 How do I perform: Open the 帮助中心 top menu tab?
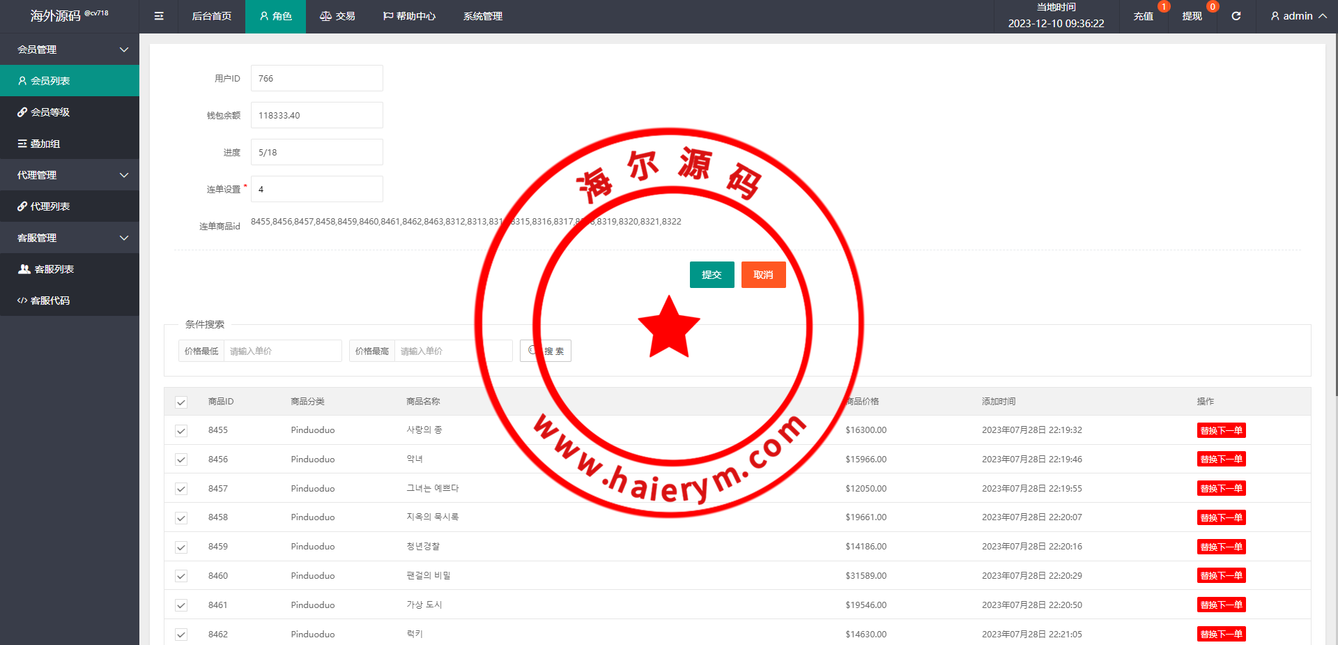[409, 16]
